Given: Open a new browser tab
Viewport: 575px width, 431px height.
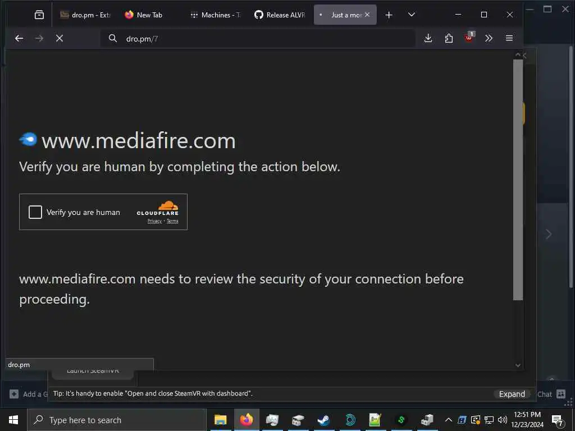Looking at the screenshot, I should pyautogui.click(x=389, y=15).
